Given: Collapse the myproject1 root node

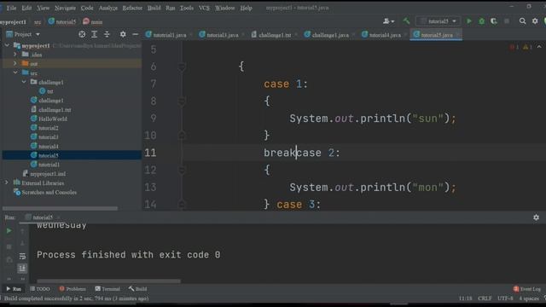Looking at the screenshot, I should click(x=7, y=45).
